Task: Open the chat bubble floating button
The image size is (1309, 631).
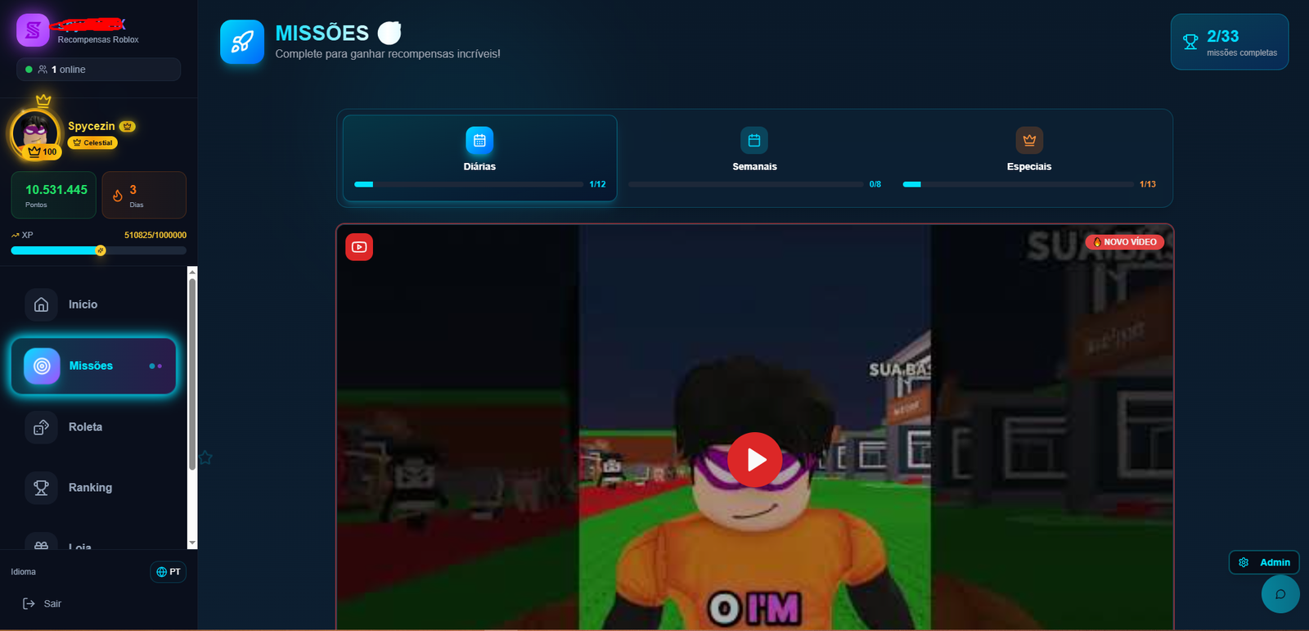Action: tap(1280, 594)
